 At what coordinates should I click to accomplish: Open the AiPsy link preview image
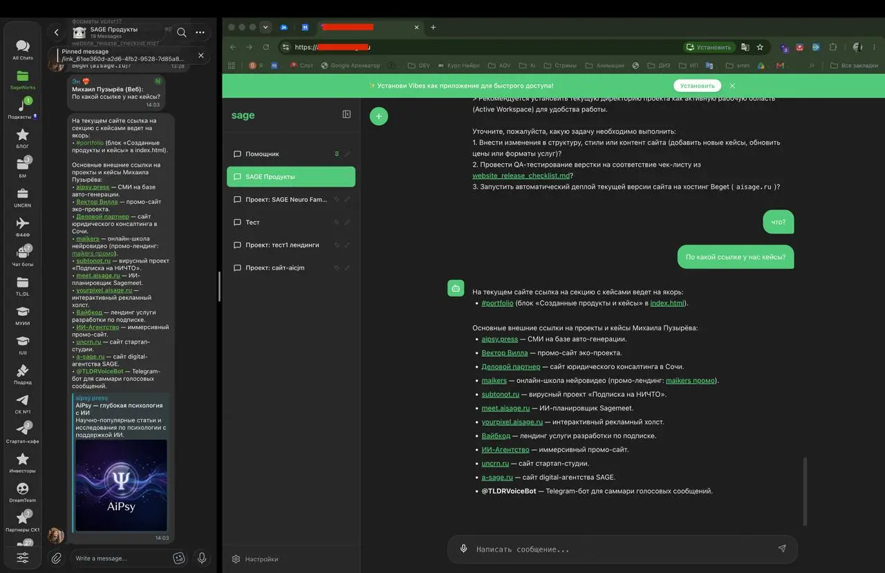point(121,485)
